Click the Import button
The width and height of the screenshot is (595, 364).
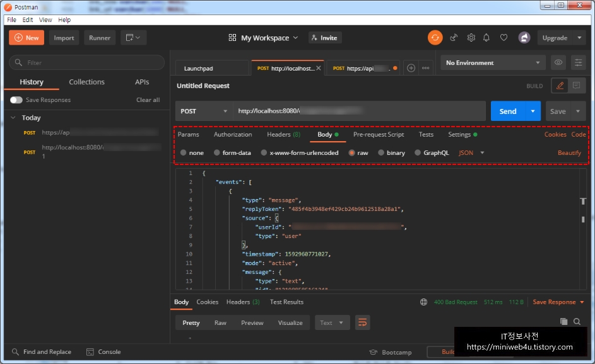64,38
